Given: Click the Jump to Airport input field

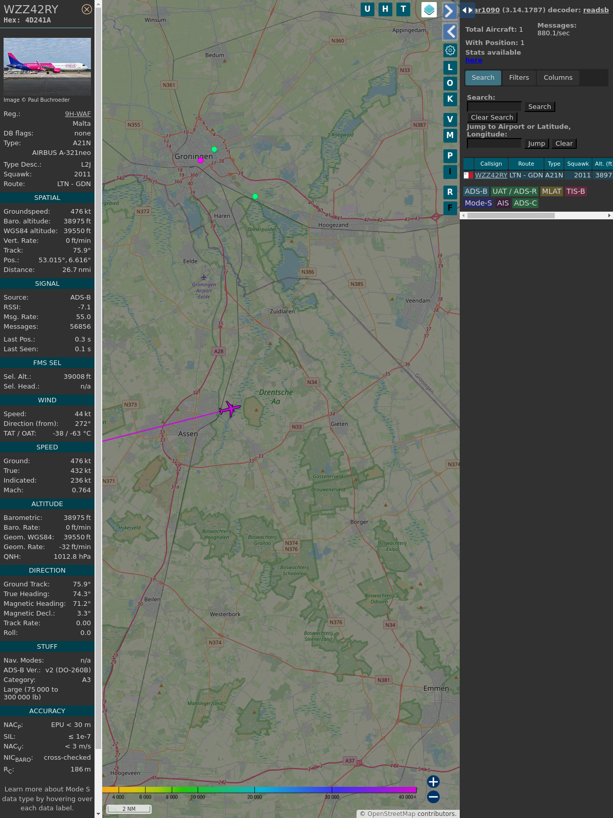Looking at the screenshot, I should tap(494, 144).
